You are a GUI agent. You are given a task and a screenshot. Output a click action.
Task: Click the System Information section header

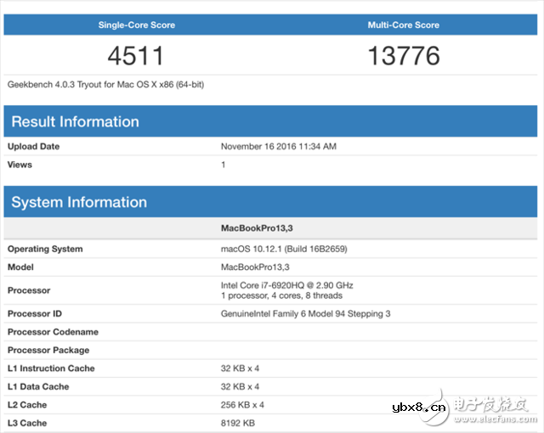(x=270, y=202)
